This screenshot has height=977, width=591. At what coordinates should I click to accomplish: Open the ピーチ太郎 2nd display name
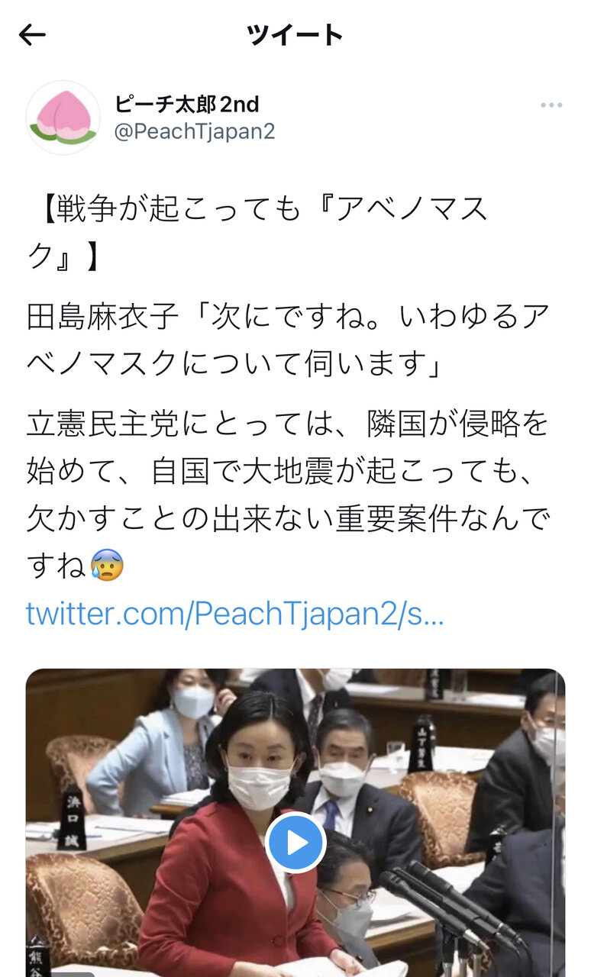[187, 103]
